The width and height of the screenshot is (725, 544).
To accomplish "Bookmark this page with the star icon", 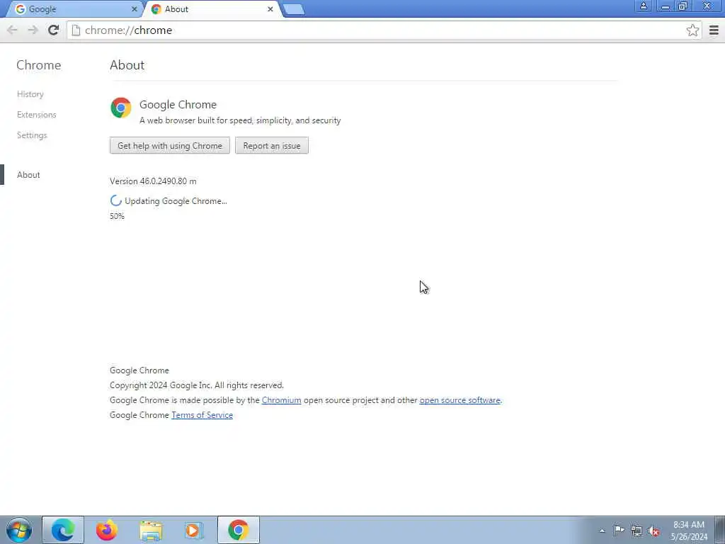I will 692,30.
